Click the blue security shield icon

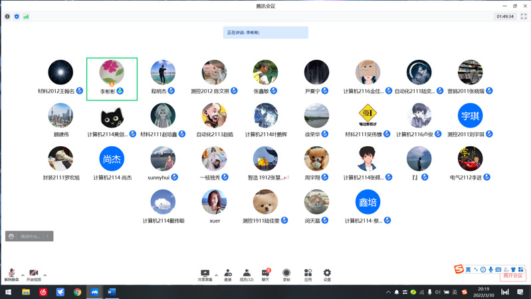pos(17,16)
